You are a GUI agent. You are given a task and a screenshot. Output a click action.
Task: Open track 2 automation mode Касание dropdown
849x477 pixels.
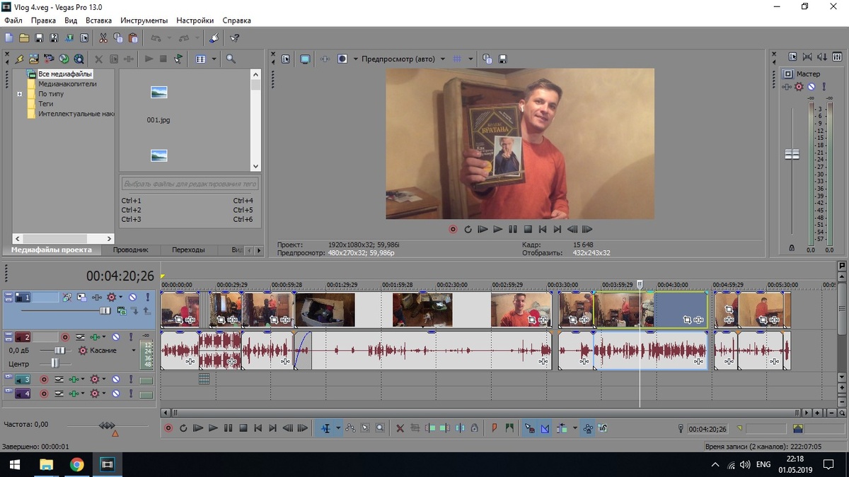click(134, 350)
